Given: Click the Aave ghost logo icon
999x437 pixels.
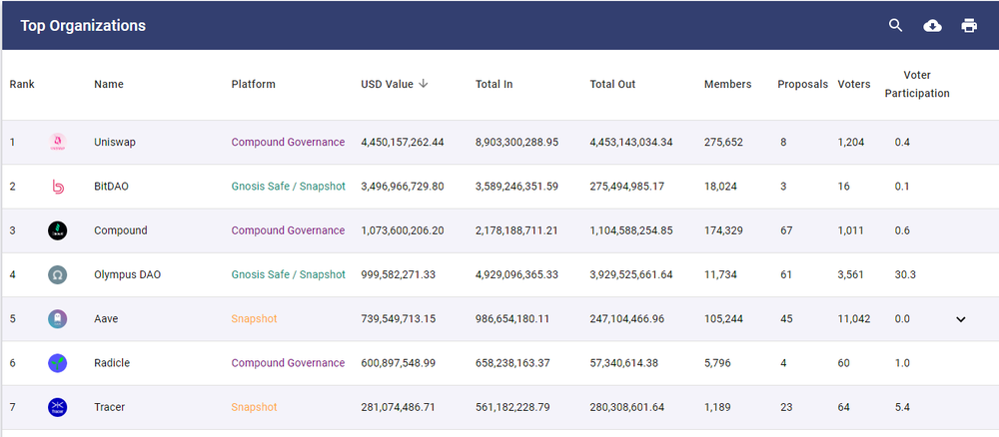Looking at the screenshot, I should 57,318.
